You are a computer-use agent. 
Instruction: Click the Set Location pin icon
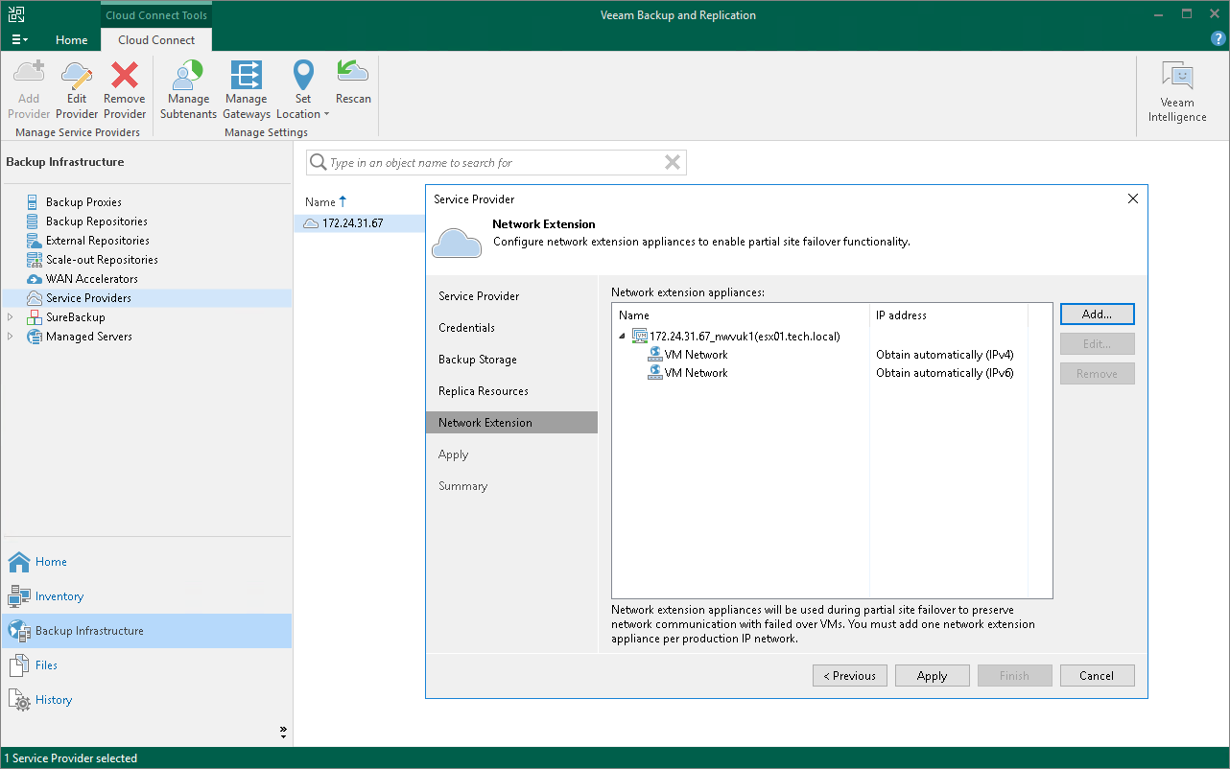pos(303,75)
